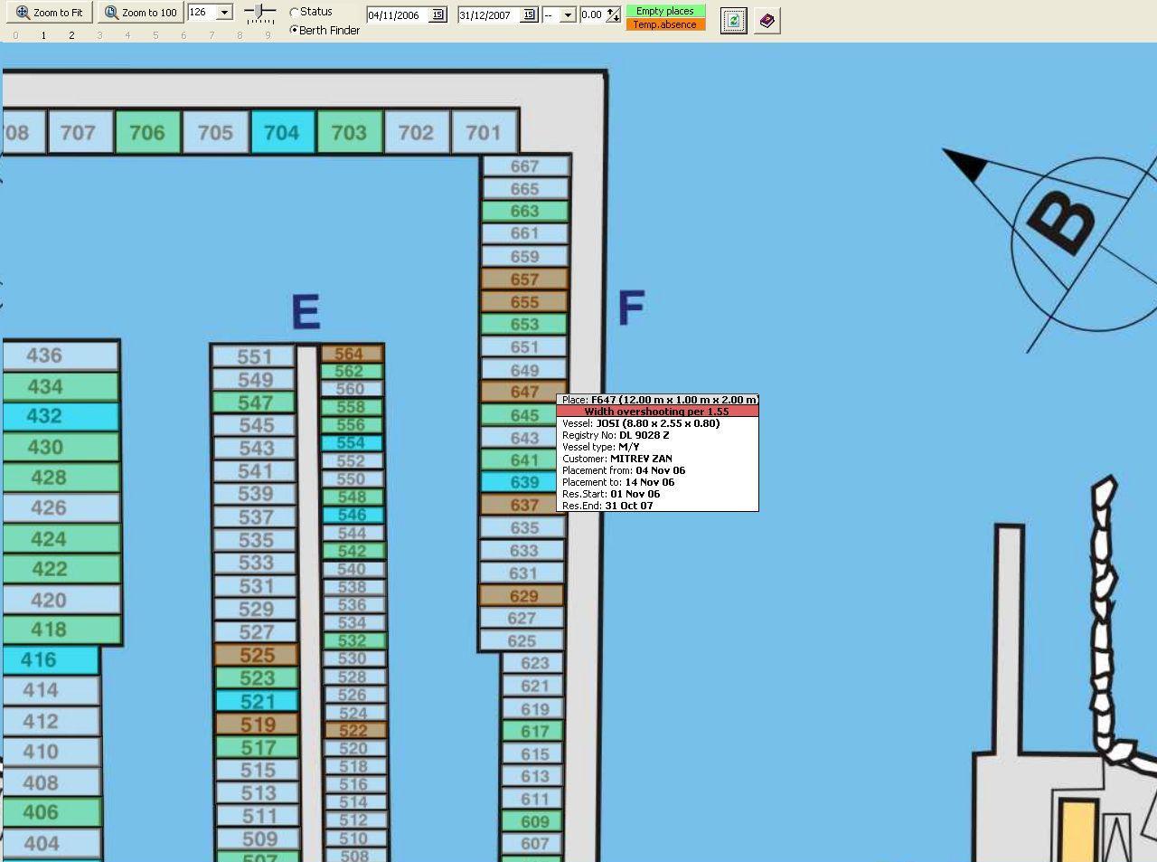Viewport: 1157px width, 862px height.
Task: Select berth 704 on the top pier
Action: pos(282,133)
